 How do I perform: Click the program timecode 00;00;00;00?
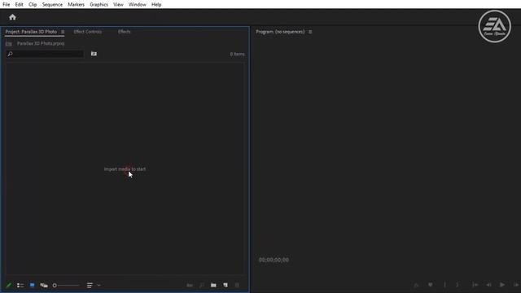click(x=274, y=260)
